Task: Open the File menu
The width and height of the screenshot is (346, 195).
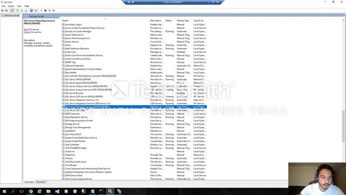Action: (3, 6)
